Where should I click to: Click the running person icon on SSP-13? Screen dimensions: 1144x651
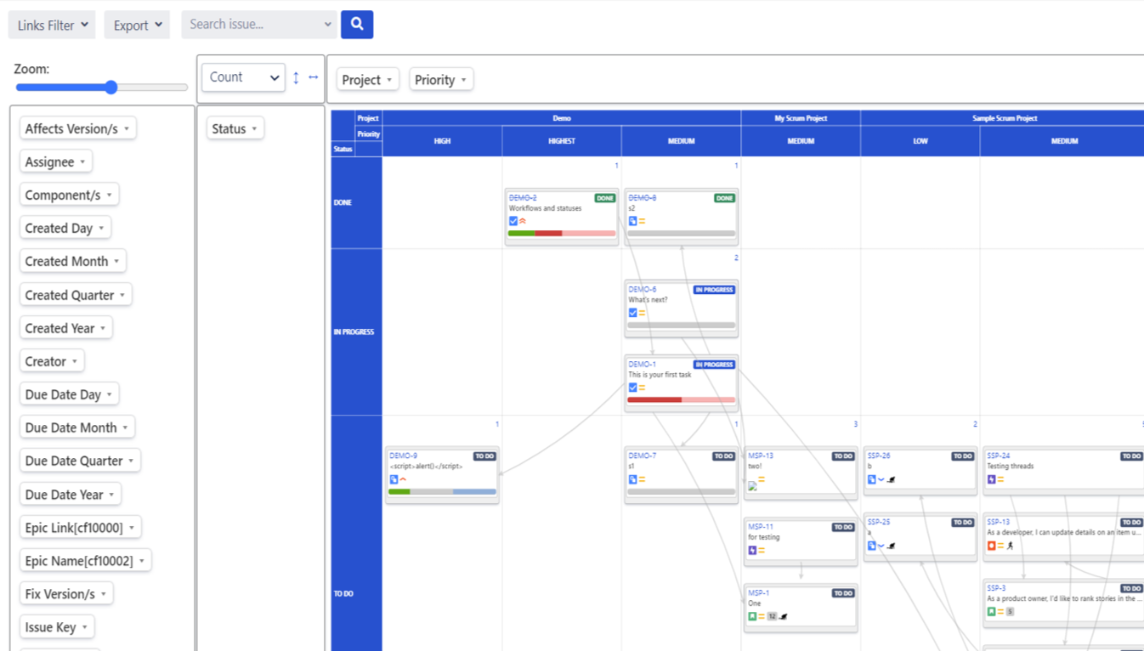pyautogui.click(x=1011, y=546)
